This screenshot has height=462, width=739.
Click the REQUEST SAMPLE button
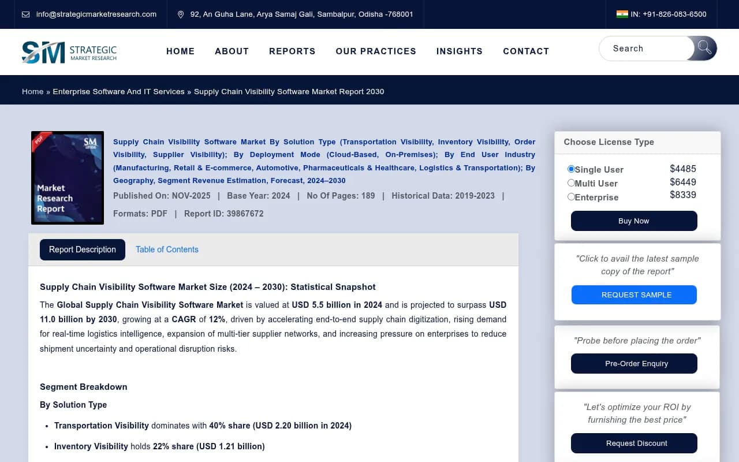point(634,295)
